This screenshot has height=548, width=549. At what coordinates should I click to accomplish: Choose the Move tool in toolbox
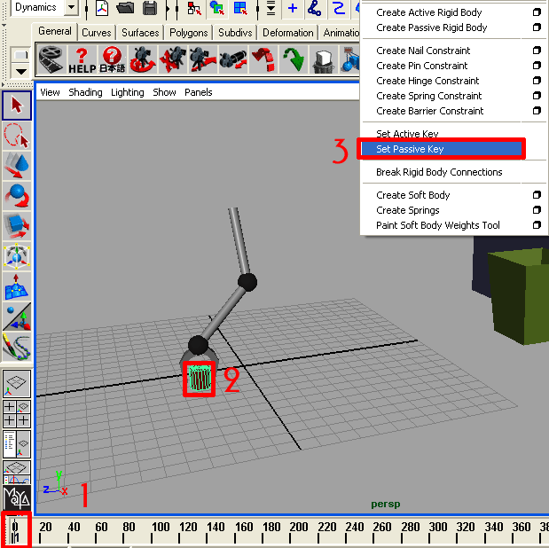point(17,166)
